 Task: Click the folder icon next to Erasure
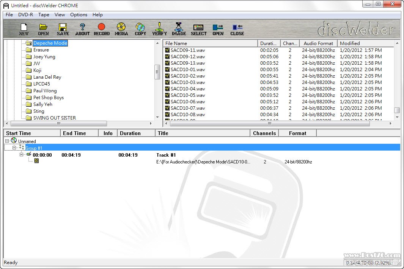28,50
